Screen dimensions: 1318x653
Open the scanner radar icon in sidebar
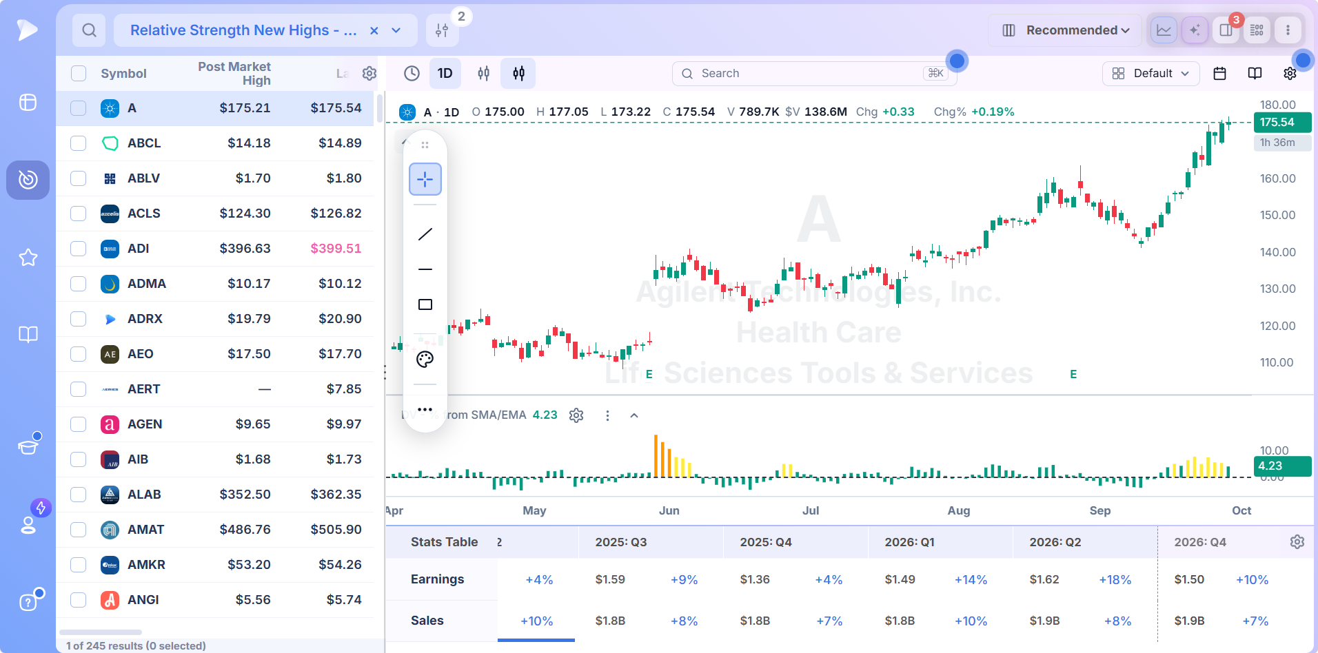point(28,180)
